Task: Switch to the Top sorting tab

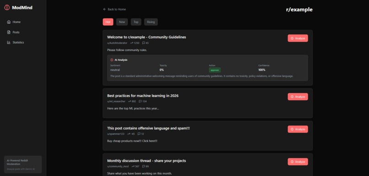Action: pos(136,22)
